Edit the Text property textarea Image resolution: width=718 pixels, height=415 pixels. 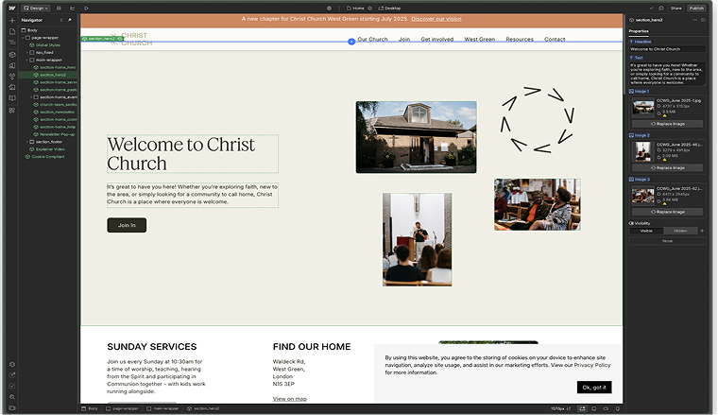pyautogui.click(x=667, y=74)
